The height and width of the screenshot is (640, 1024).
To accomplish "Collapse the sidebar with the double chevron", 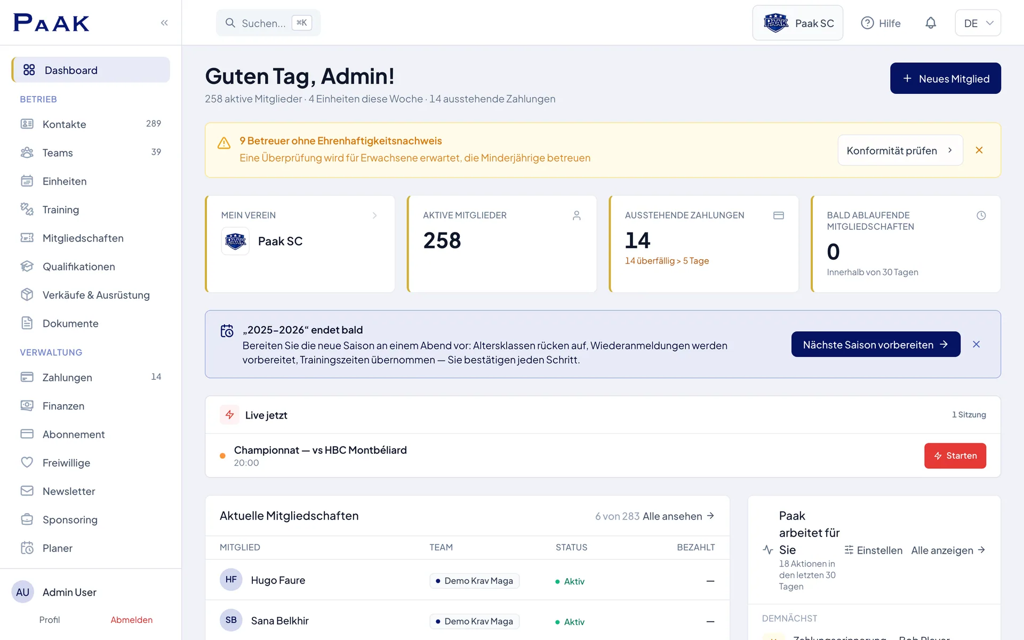I will pos(164,22).
